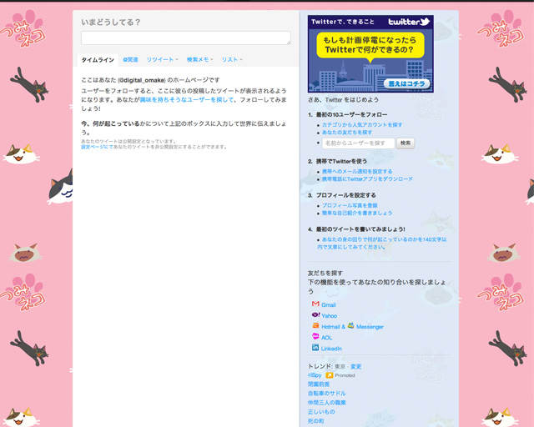Open カテゴリから人気アカウントを探す link
Image resolution: width=534 pixels, height=427 pixels.
(362, 124)
